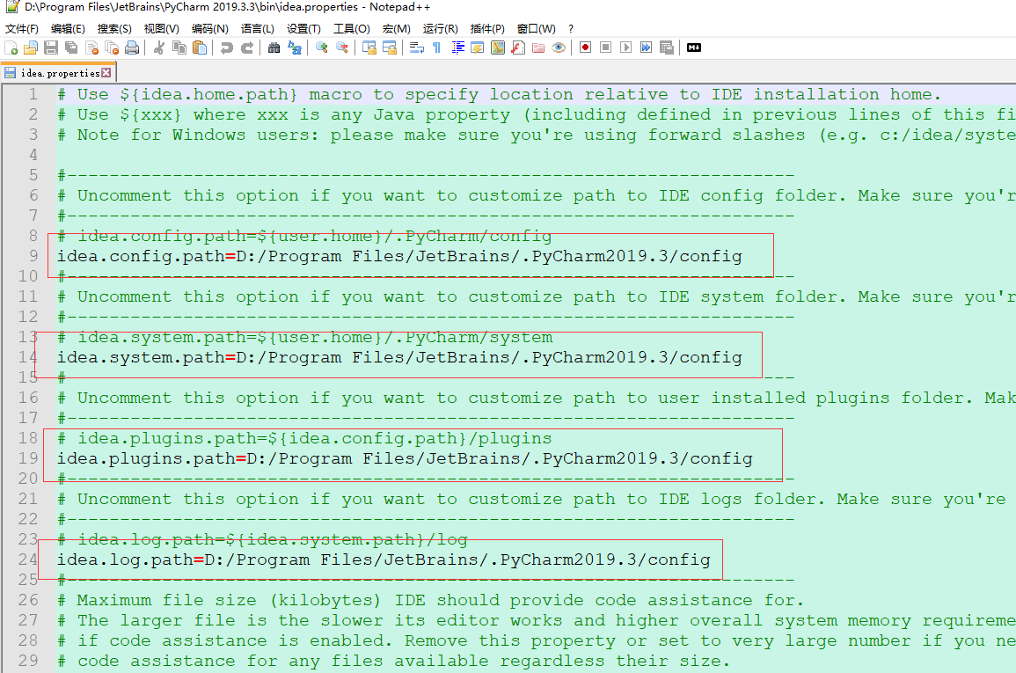Click the 'code assistance for any files' comment line
1016x673 pixels.
394,660
